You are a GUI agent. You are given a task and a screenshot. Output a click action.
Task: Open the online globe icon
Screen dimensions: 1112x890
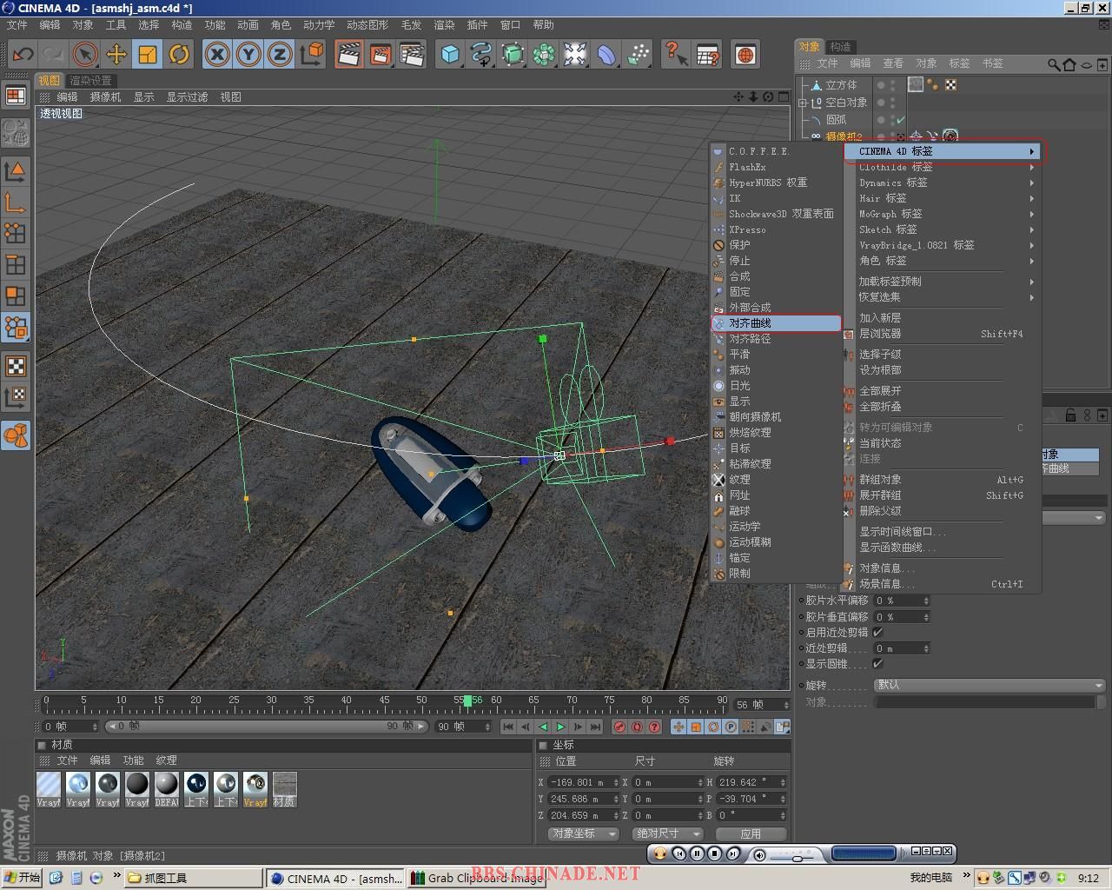[x=745, y=55]
